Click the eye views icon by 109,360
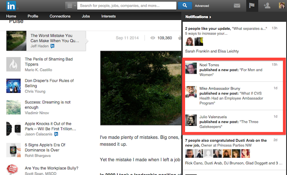Image resolution: width=287 pixels, height=175 pixels. [x=153, y=38]
